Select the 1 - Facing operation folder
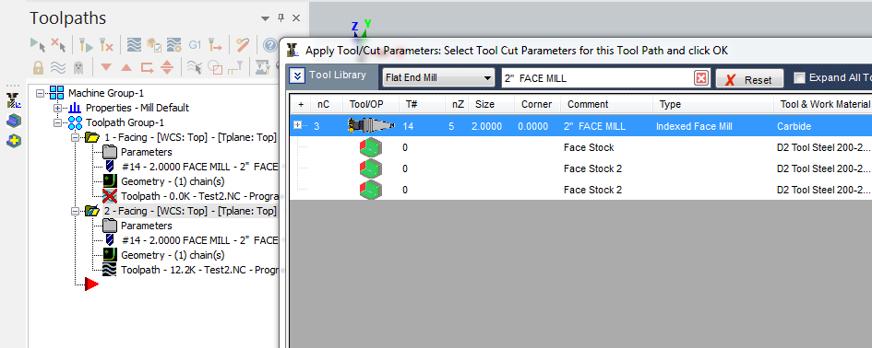 pos(92,137)
